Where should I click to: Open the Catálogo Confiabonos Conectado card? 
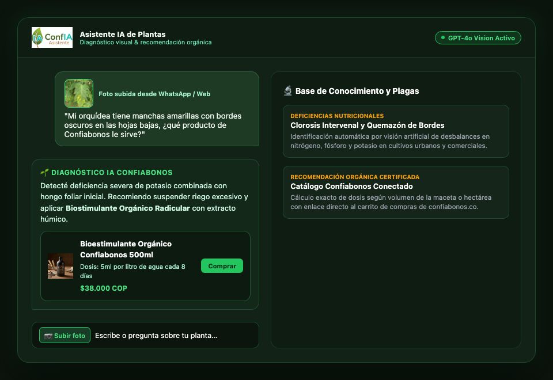click(x=396, y=192)
